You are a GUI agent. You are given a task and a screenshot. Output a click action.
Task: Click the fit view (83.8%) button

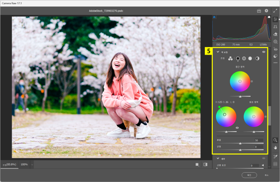click(x=9, y=164)
